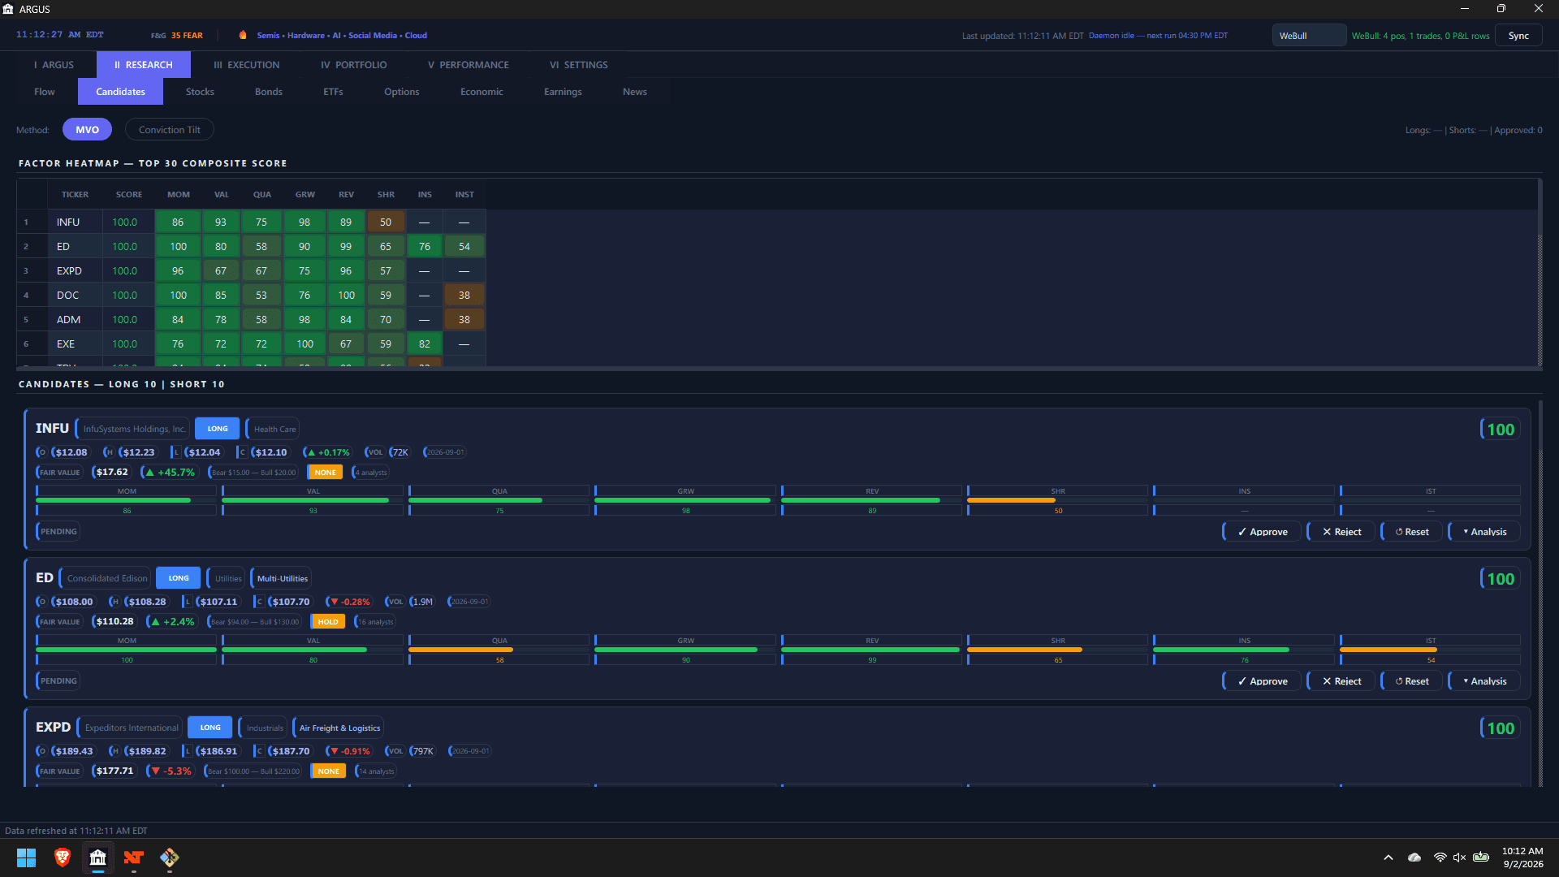Open the WeBull broker dropdown
The width and height of the screenshot is (1559, 877).
(1309, 36)
